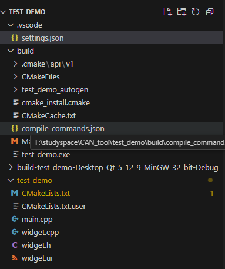The width and height of the screenshot is (225, 269).
Task: Click the blue M icon of CMakeLists.txt
Action: coord(15,193)
